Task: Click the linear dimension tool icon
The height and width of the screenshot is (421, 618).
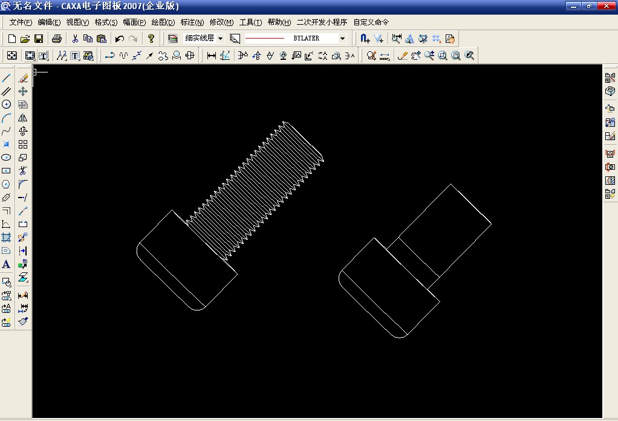Action: click(x=211, y=56)
